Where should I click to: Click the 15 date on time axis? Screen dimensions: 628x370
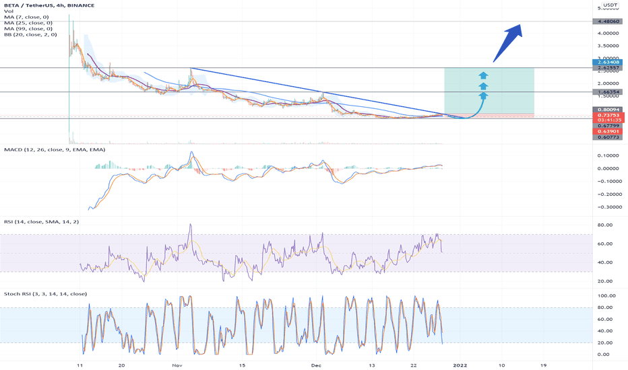(242, 365)
